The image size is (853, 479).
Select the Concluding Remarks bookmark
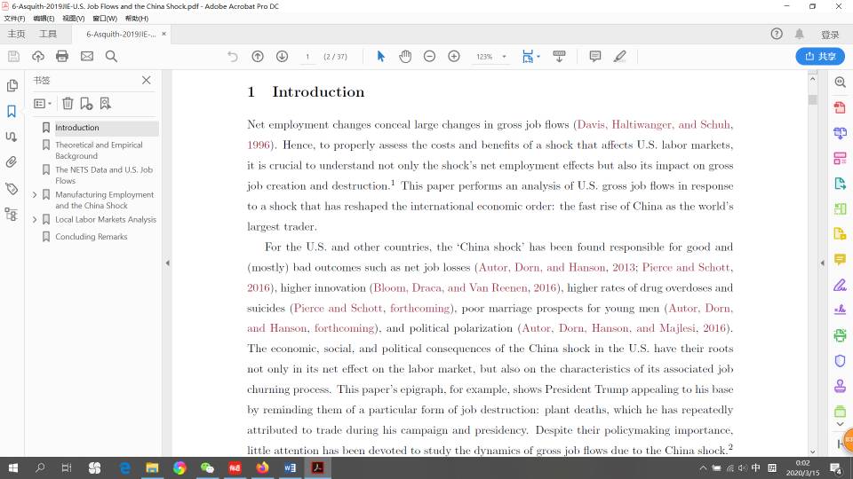click(92, 237)
